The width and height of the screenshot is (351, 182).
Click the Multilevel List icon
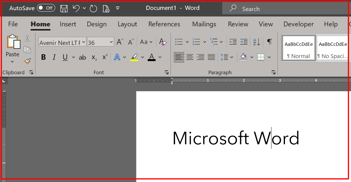214,42
